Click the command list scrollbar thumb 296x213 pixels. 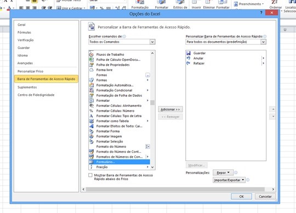click(x=152, y=103)
